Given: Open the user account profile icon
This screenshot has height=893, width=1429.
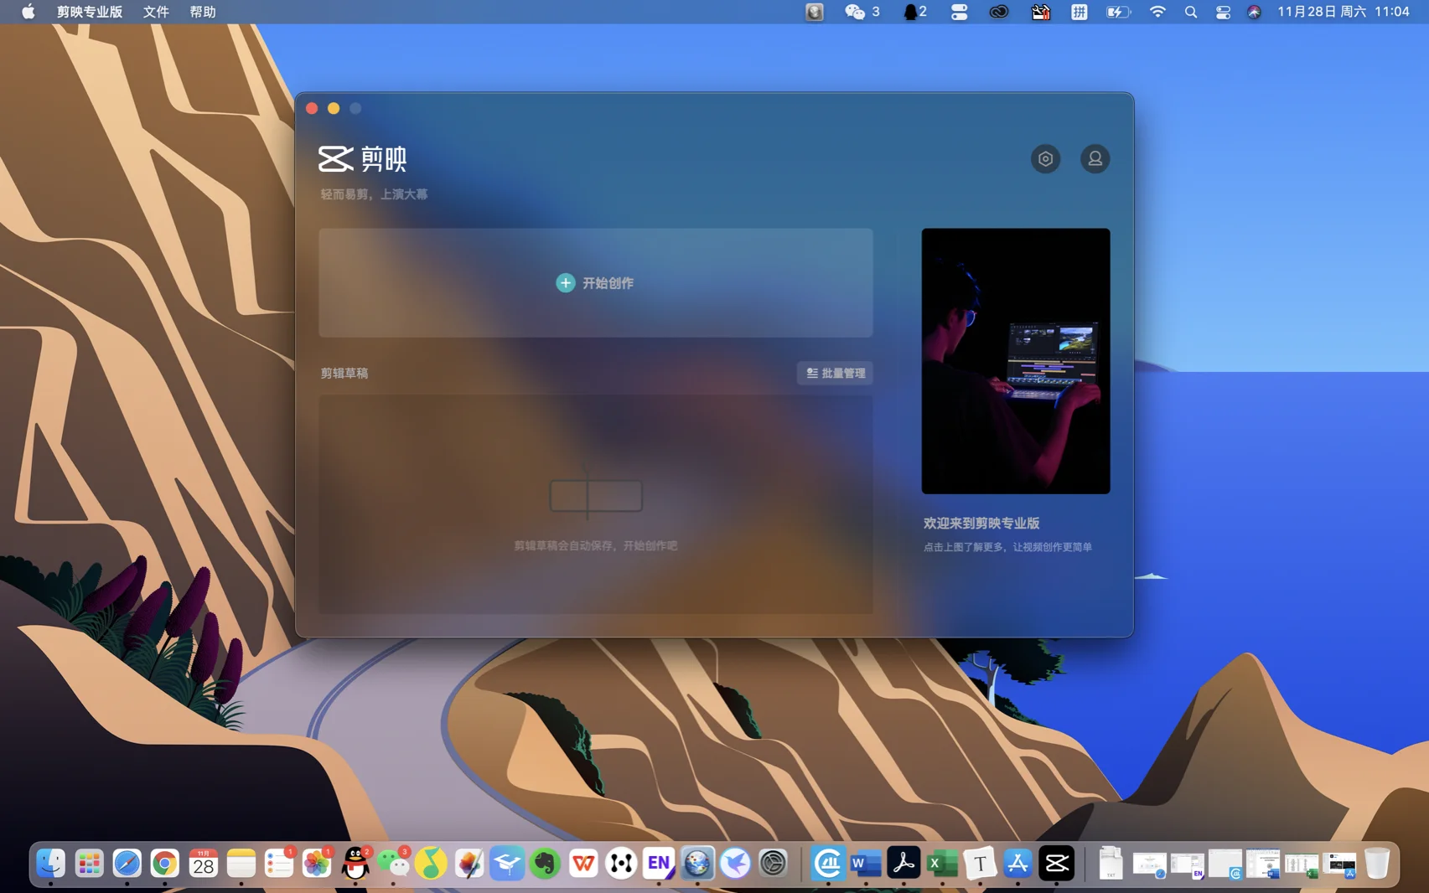Looking at the screenshot, I should point(1095,159).
